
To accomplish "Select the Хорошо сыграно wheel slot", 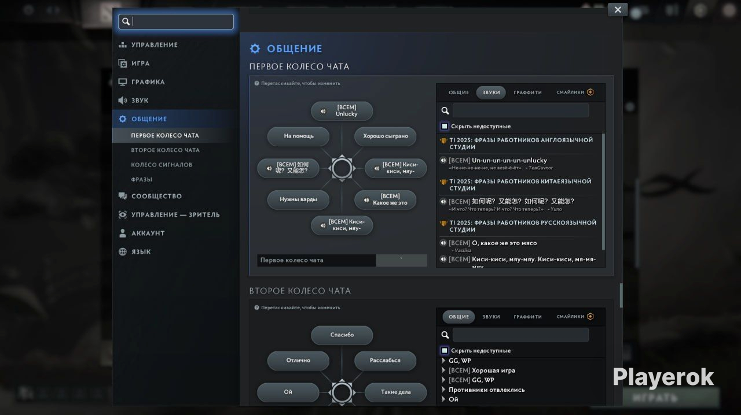I will (386, 136).
